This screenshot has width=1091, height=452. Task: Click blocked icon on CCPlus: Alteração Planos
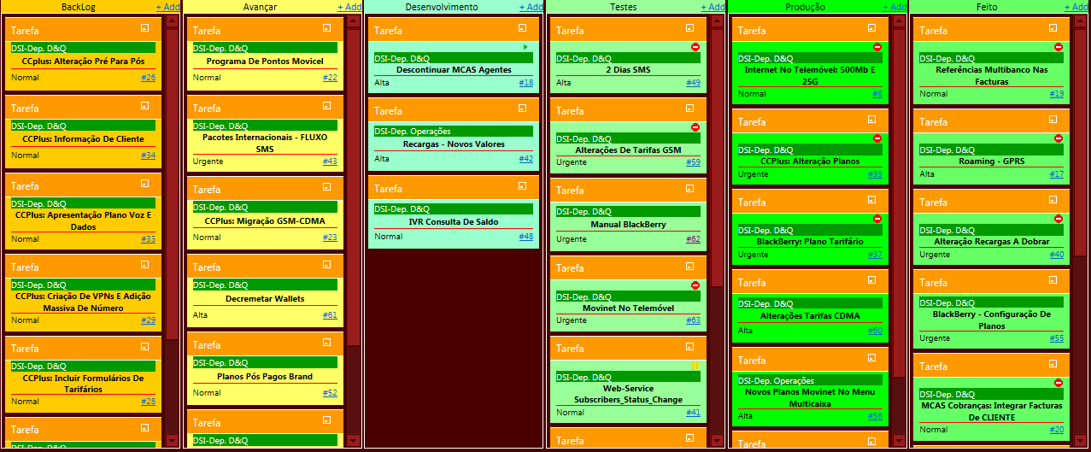[877, 138]
